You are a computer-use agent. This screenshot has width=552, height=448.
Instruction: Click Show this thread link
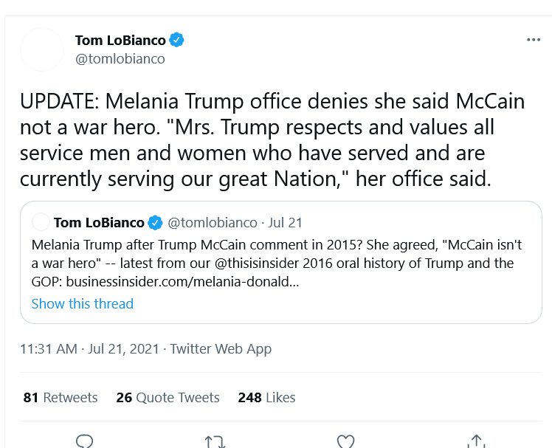click(83, 303)
